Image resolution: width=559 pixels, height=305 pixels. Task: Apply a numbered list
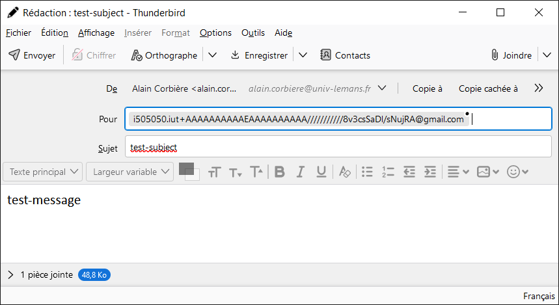pyautogui.click(x=388, y=172)
